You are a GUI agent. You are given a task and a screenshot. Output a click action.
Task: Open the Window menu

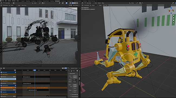(14, 1)
